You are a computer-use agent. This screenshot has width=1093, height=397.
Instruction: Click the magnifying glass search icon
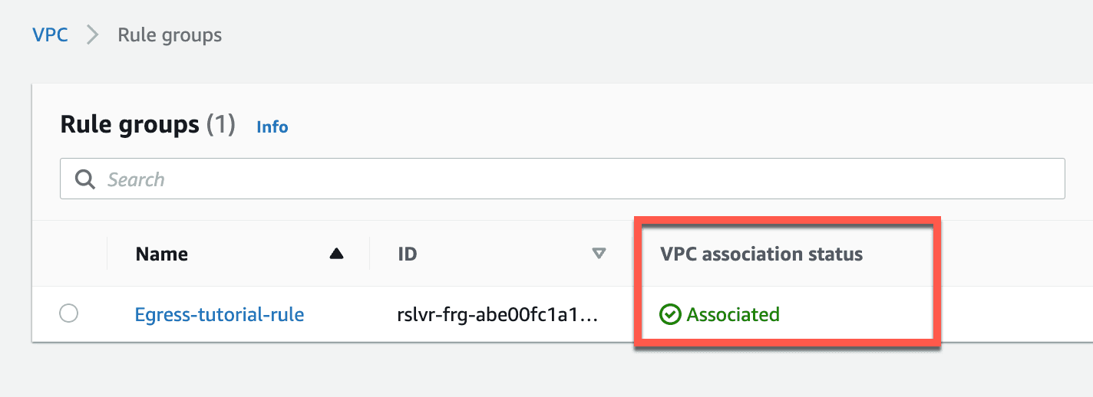pyautogui.click(x=84, y=179)
